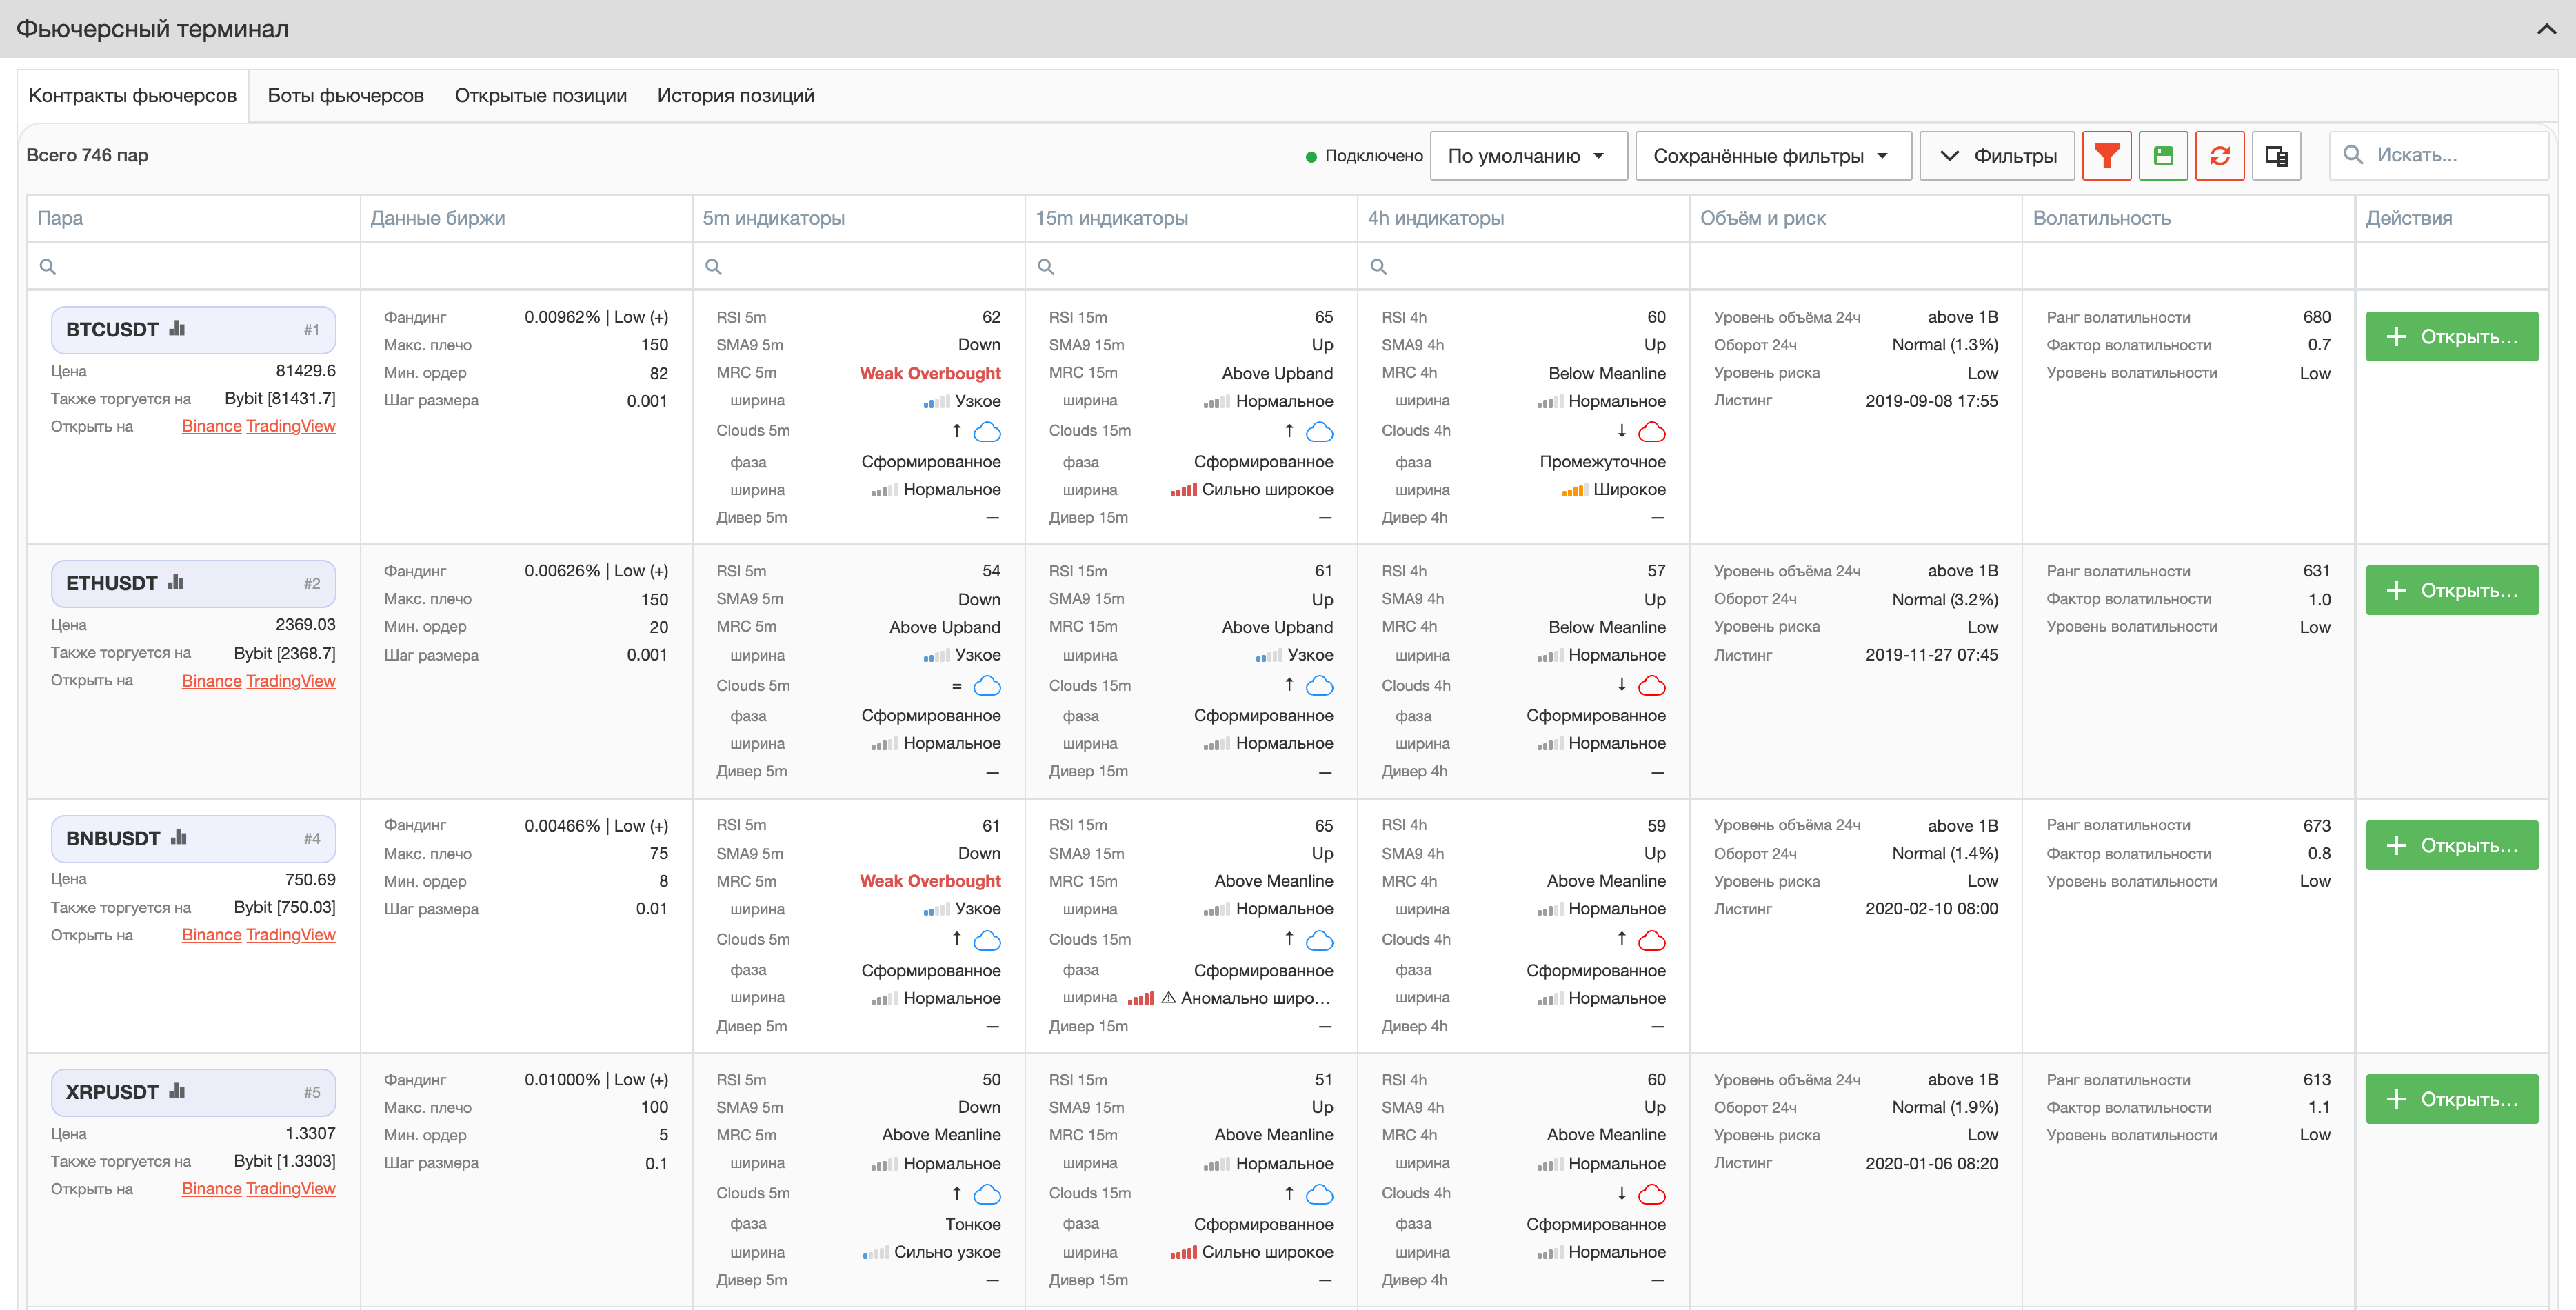The image size is (2576, 1310).
Task: Switch to Открытые позиции tab
Action: [x=540, y=96]
